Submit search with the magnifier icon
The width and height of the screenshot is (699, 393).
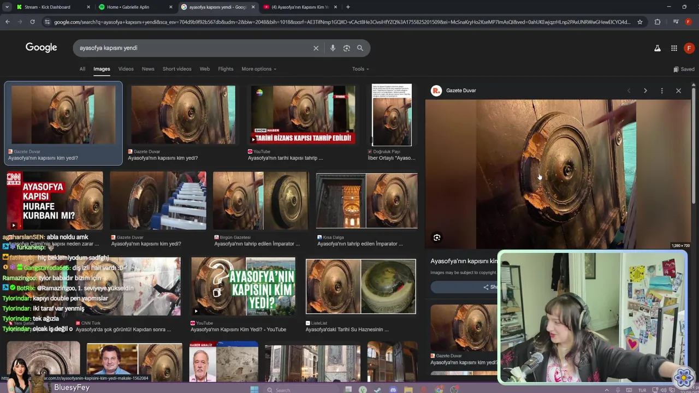pyautogui.click(x=360, y=48)
